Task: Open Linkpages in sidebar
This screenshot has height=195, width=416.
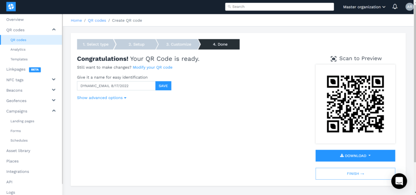Action: point(16,70)
